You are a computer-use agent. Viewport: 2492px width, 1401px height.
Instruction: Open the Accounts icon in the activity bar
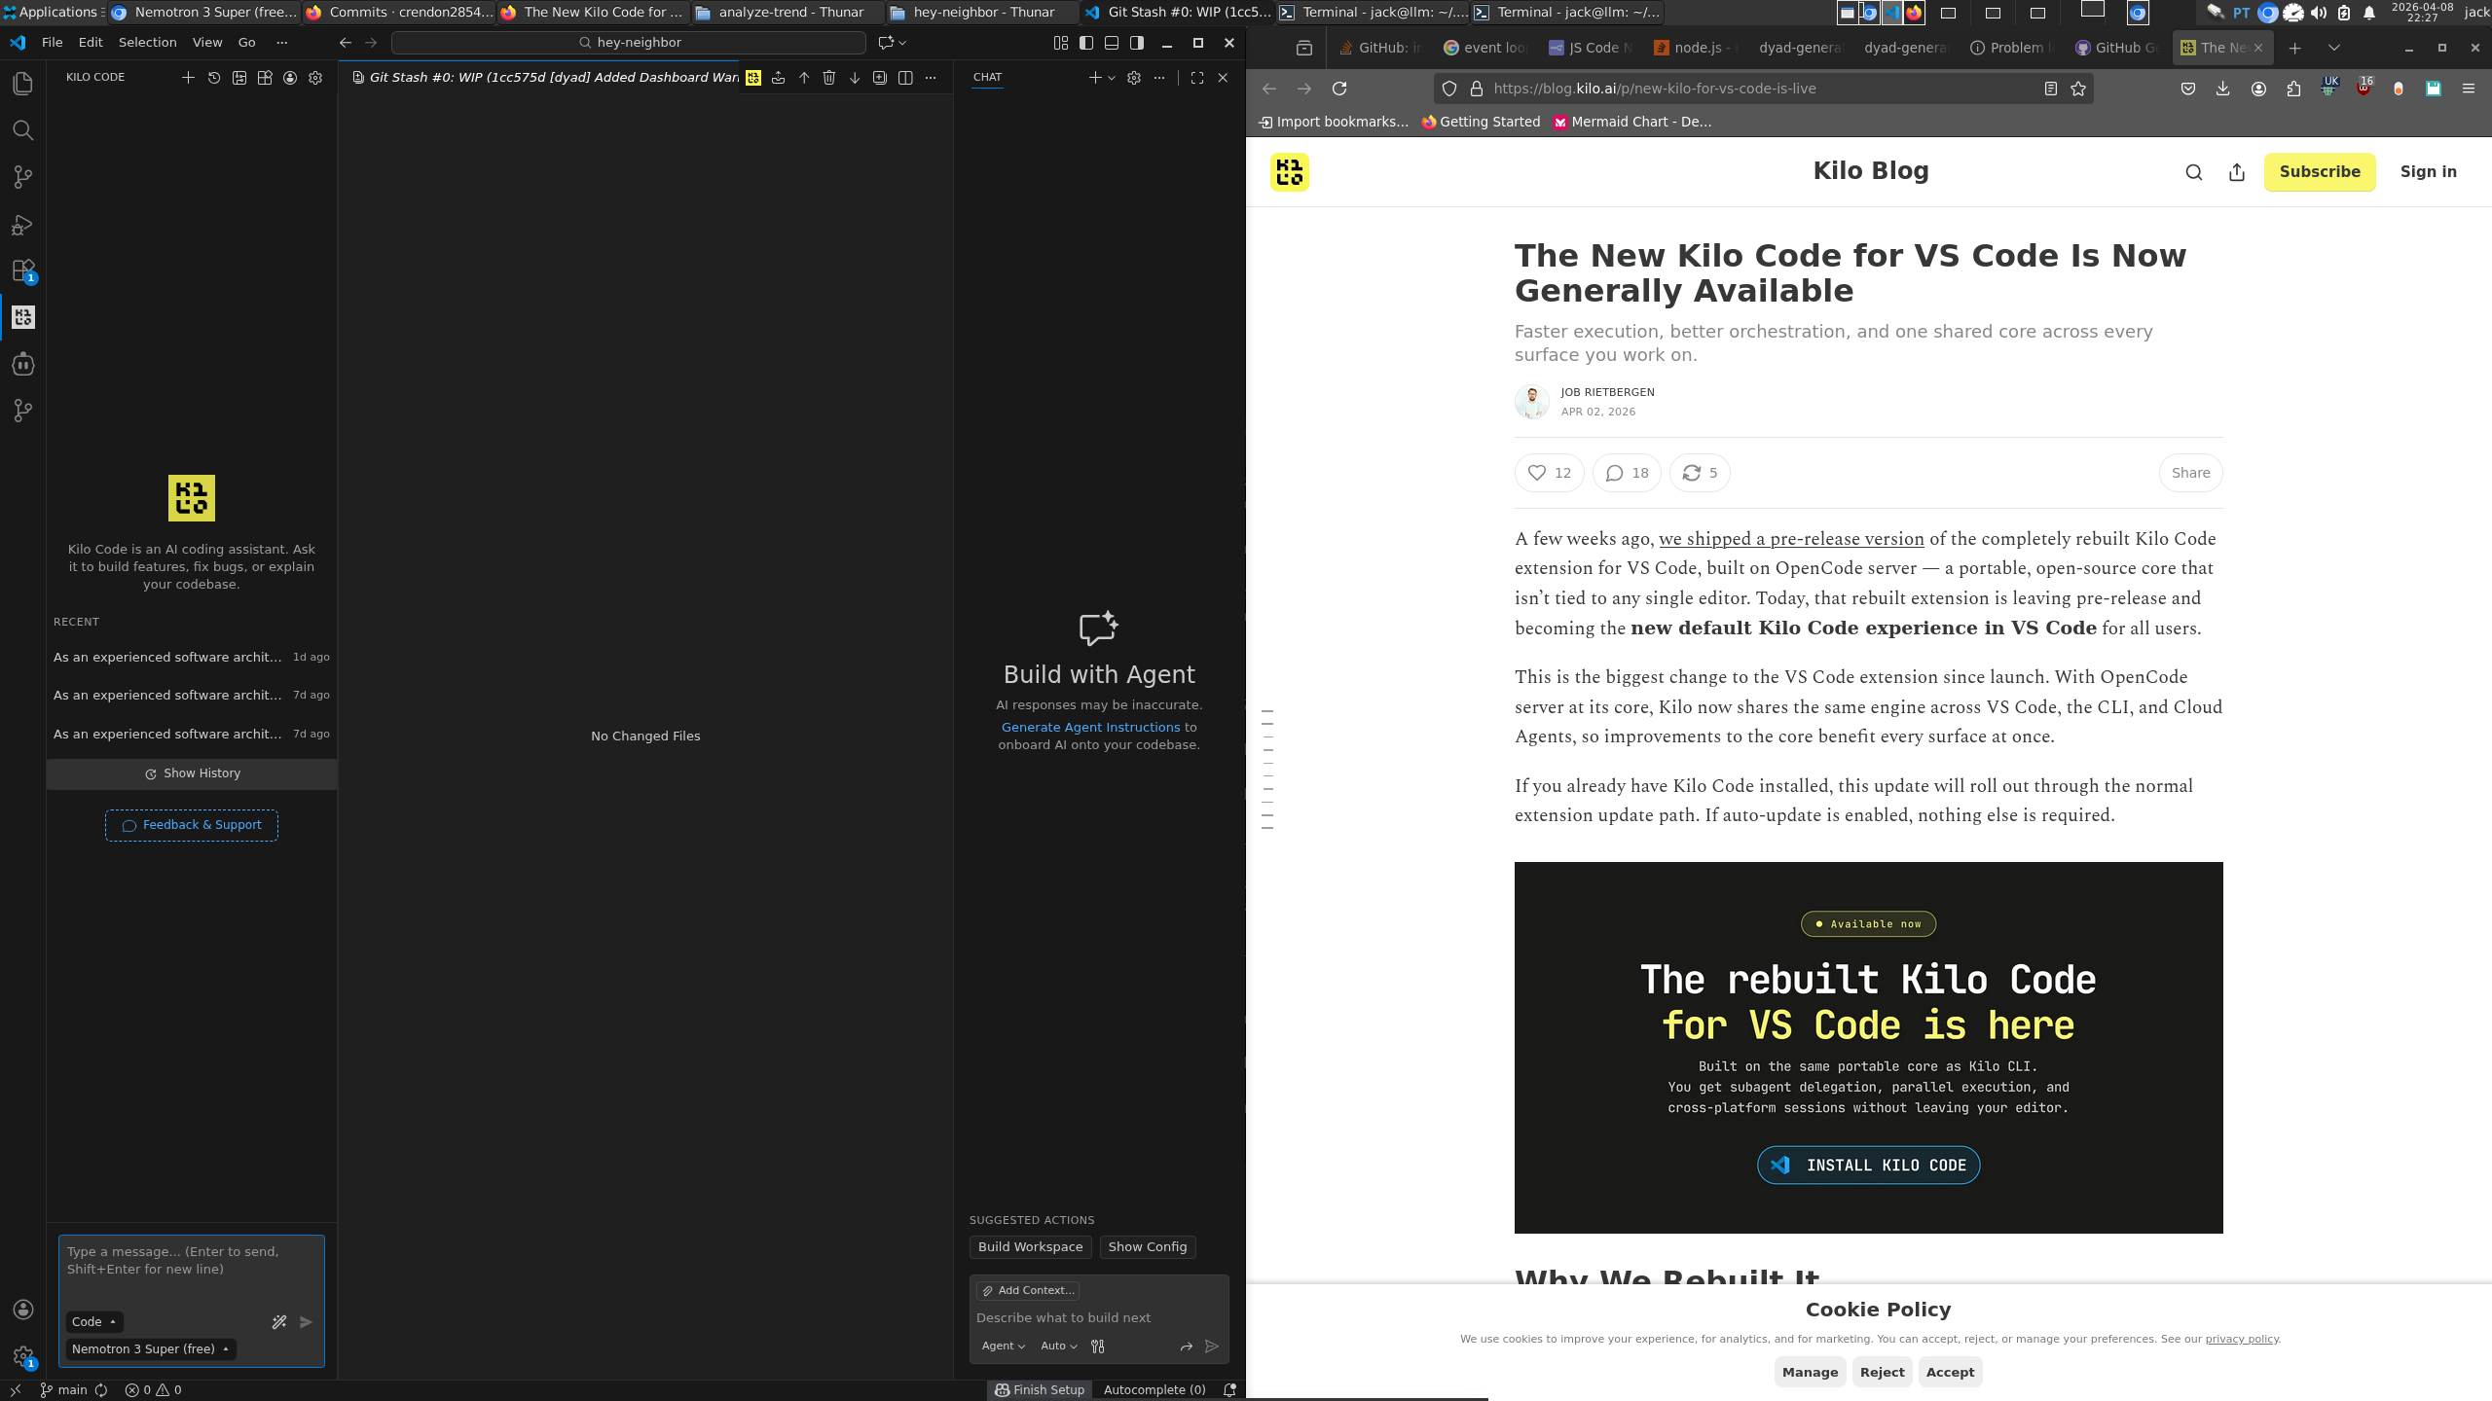(x=22, y=1310)
